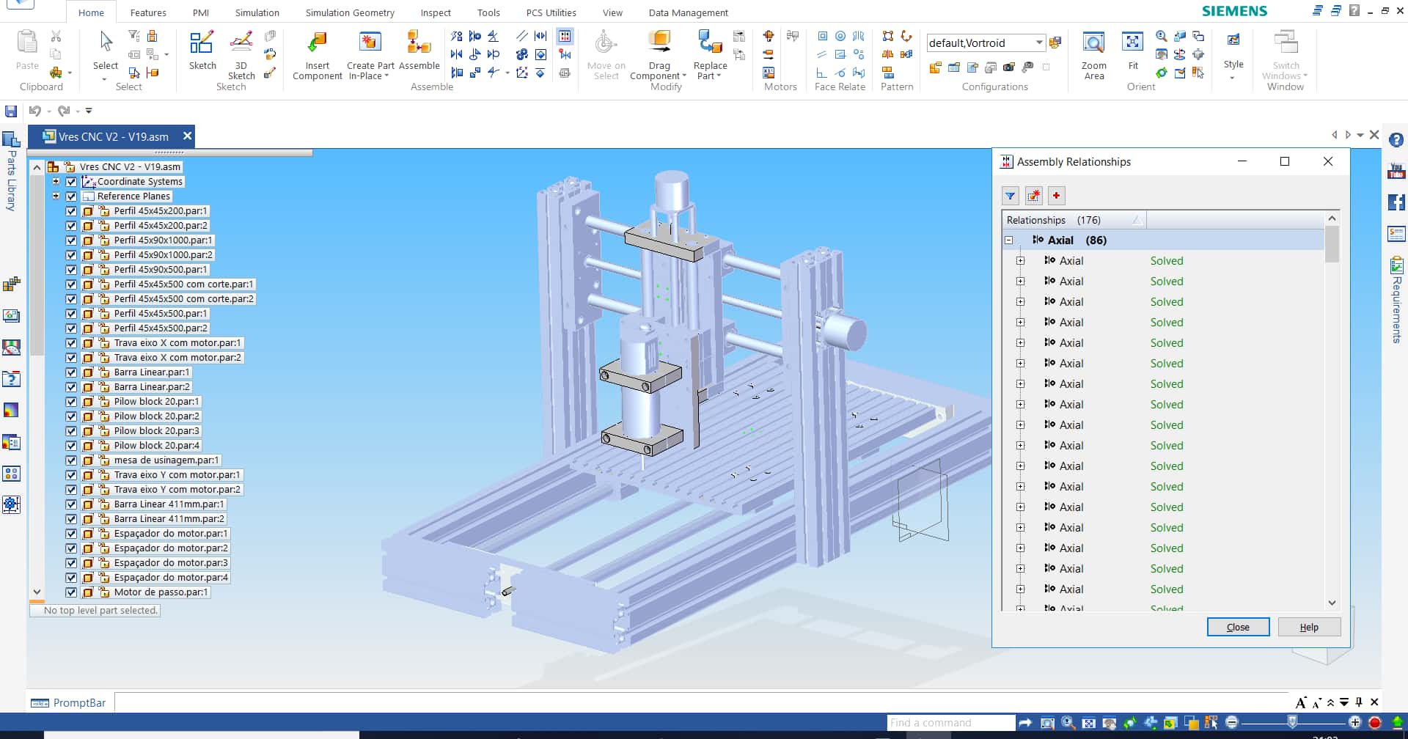Open the Inspect ribbon tab
1408x739 pixels.
(x=435, y=12)
